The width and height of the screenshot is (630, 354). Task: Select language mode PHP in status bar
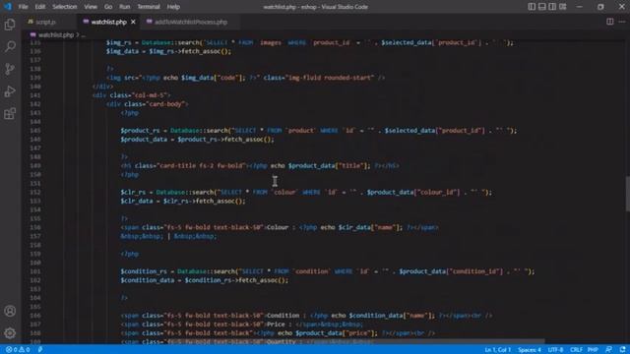coord(593,350)
